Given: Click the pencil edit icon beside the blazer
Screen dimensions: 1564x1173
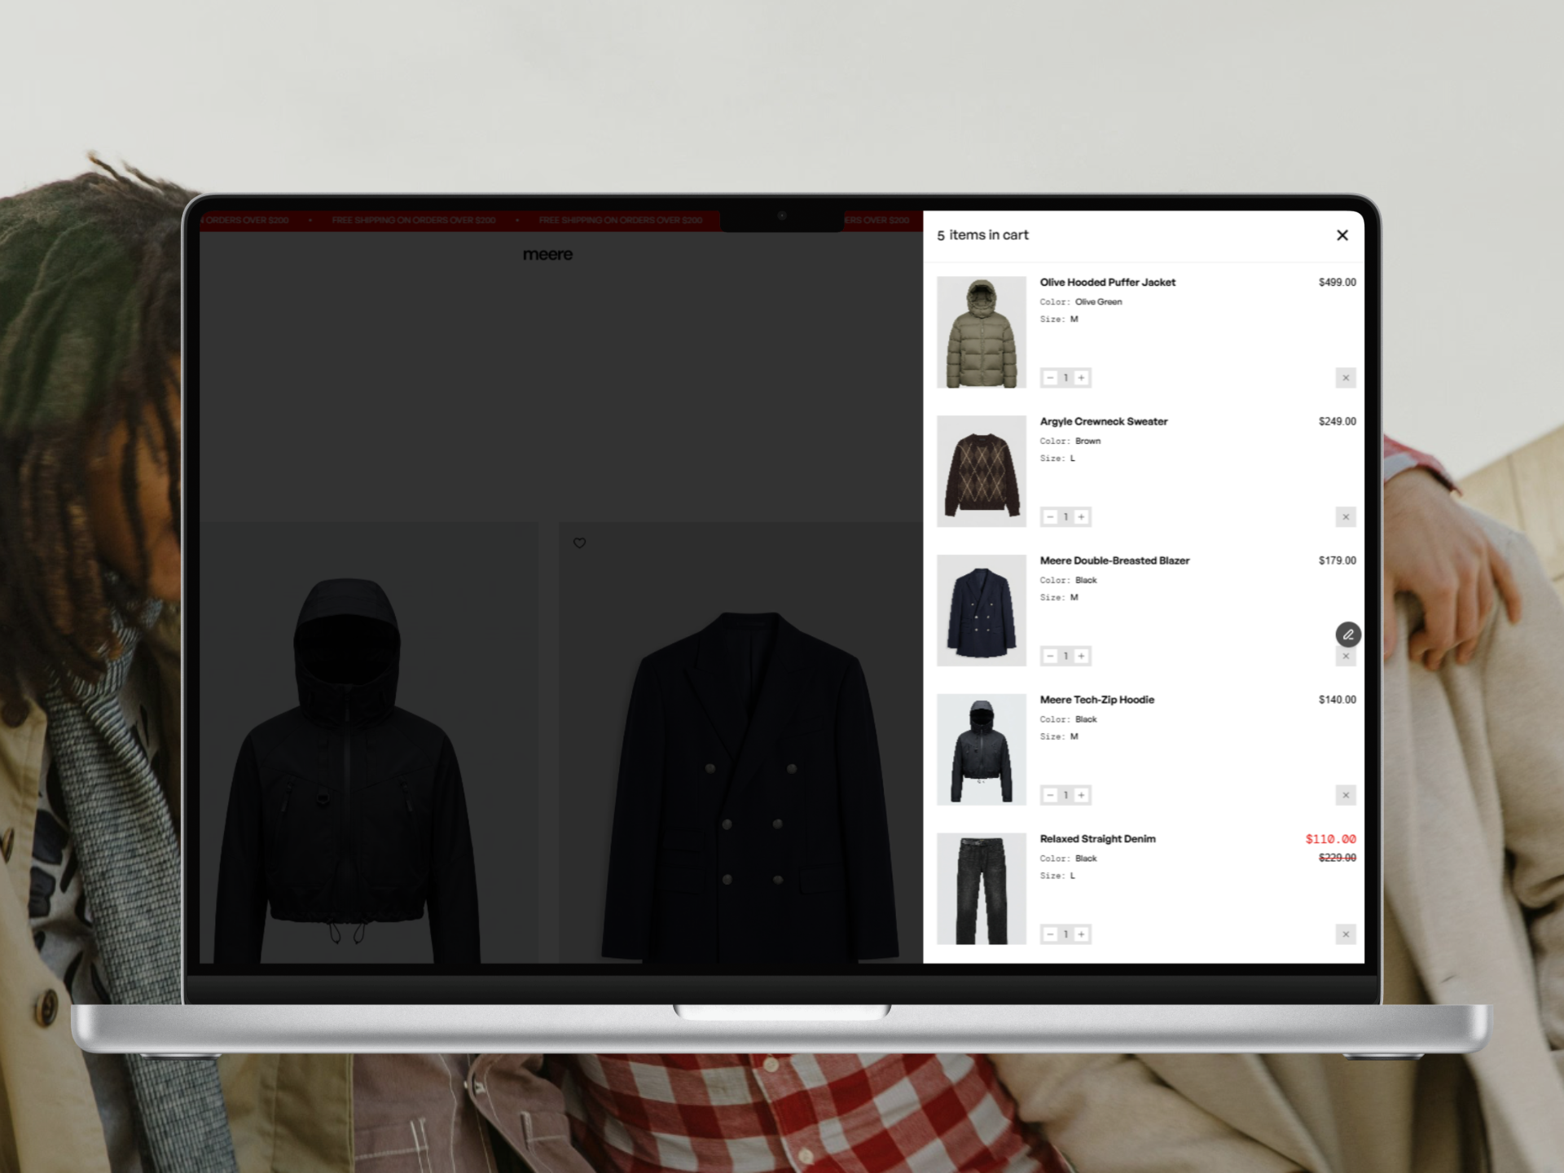Looking at the screenshot, I should click(x=1348, y=635).
